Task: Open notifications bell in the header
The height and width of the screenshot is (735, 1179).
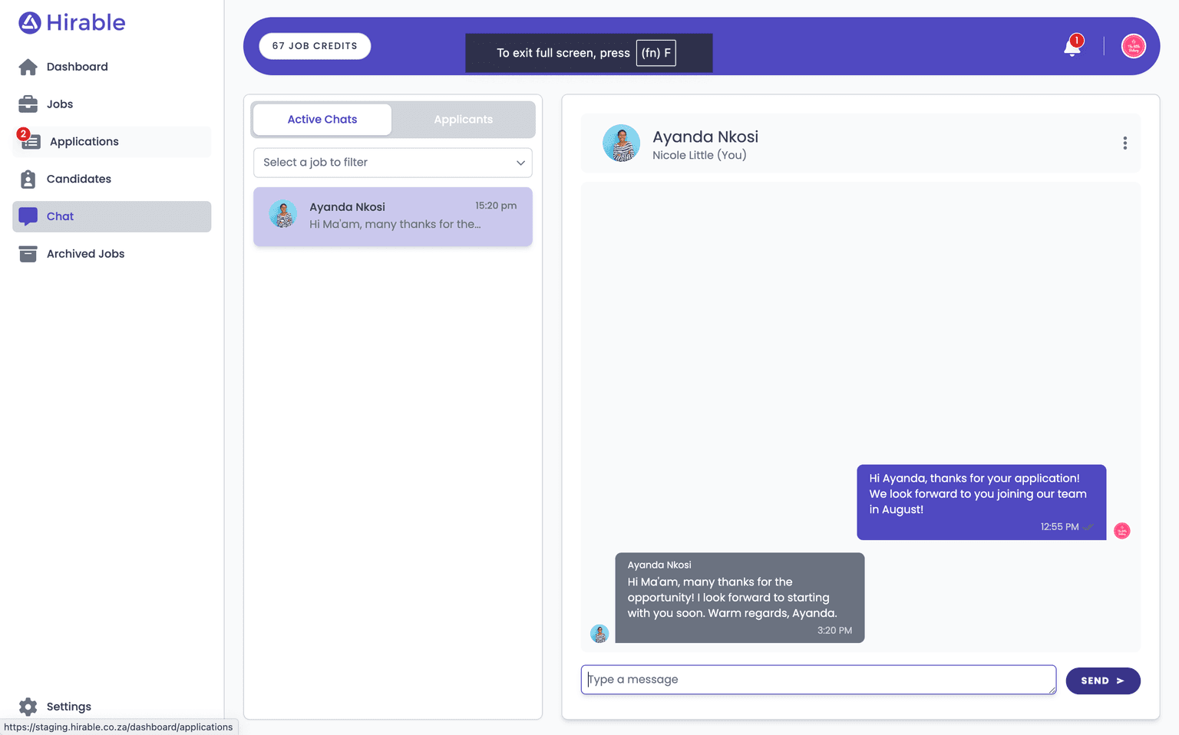Action: coord(1072,47)
